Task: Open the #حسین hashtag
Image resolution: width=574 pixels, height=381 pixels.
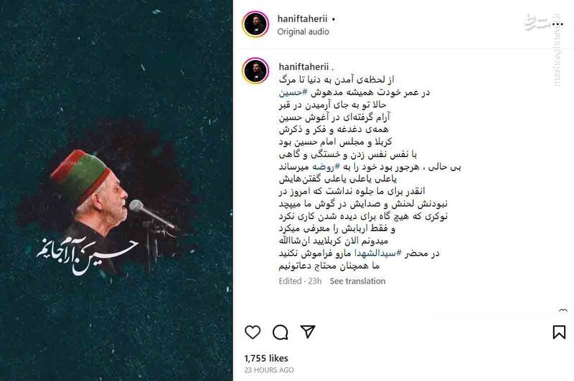Action: 293,92
